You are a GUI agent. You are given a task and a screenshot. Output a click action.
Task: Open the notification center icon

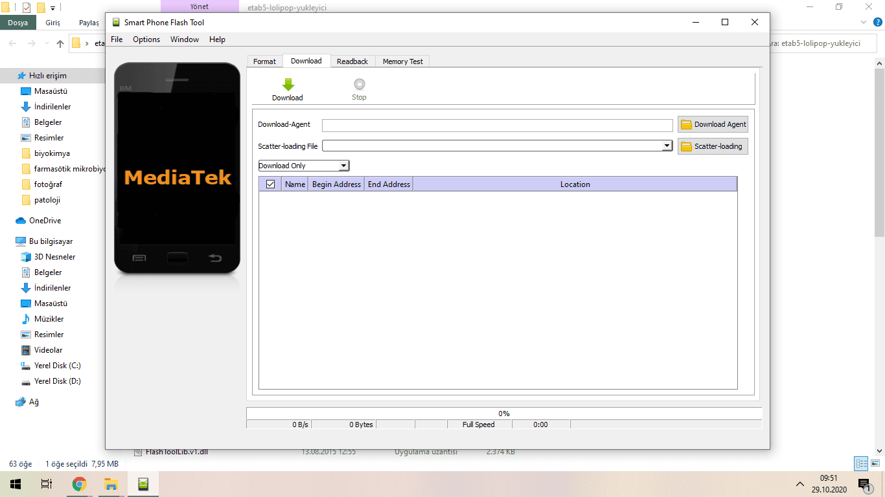pyautogui.click(x=864, y=484)
